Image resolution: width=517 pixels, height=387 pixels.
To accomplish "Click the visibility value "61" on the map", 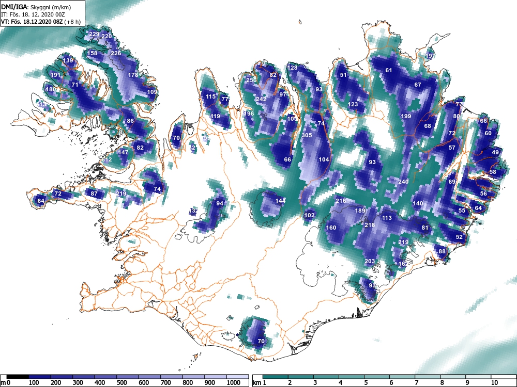I will coord(389,70).
